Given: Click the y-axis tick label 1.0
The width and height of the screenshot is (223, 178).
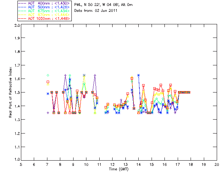Looking at the screenshot, I should (17, 159).
